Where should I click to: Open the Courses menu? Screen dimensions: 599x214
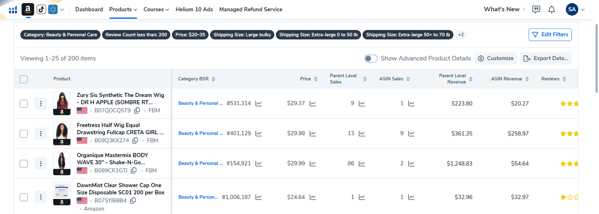pos(156,9)
